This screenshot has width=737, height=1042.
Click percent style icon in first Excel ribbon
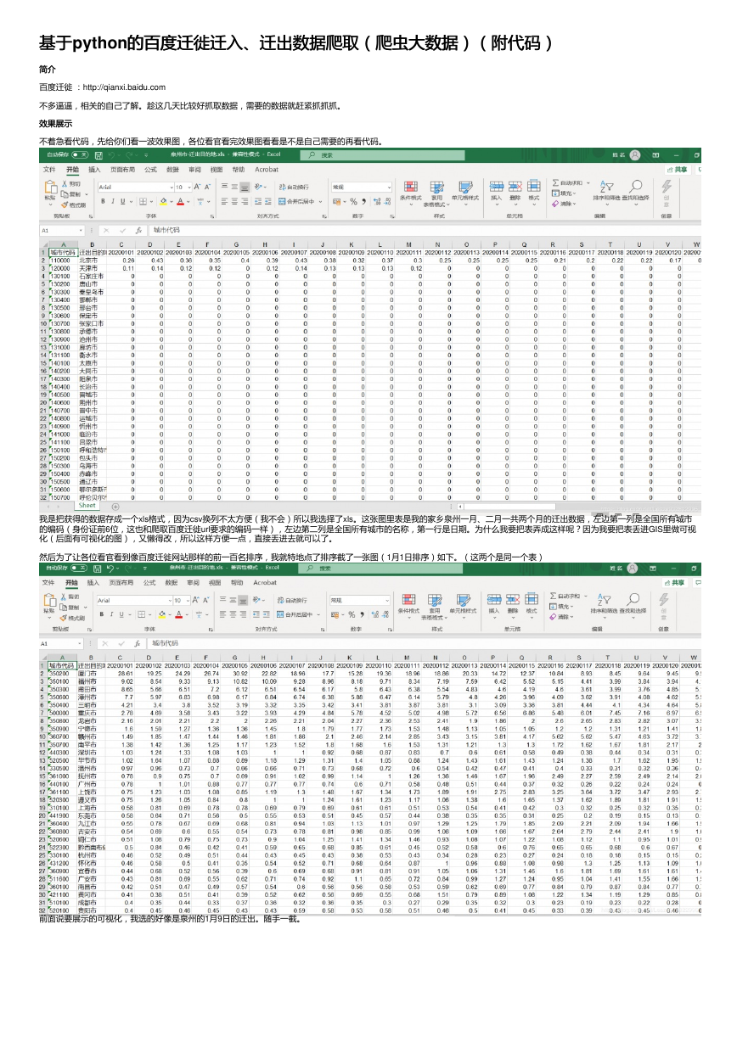click(x=353, y=201)
